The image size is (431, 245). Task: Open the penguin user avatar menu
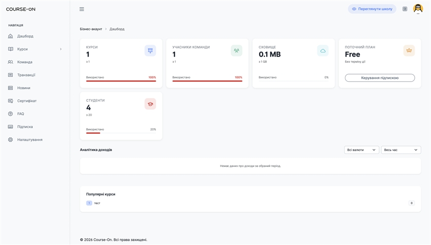click(418, 9)
